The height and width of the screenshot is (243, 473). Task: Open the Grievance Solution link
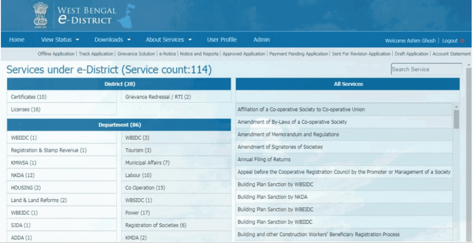[136, 54]
